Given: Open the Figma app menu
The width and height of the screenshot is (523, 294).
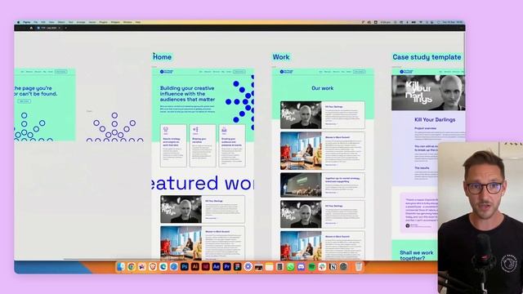Looking at the screenshot, I should 26,22.
